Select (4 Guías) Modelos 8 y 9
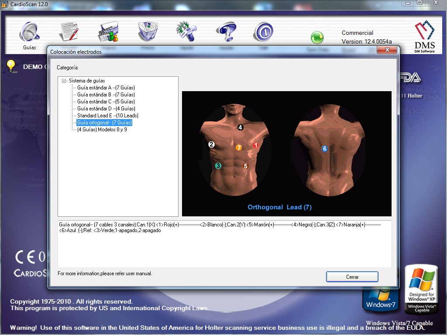Viewport: 447px width, 335px height. click(x=102, y=130)
